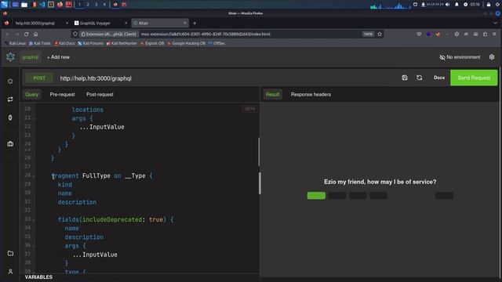
Task: Click the 'includeDeprecated' text in query
Action: pos(112,219)
